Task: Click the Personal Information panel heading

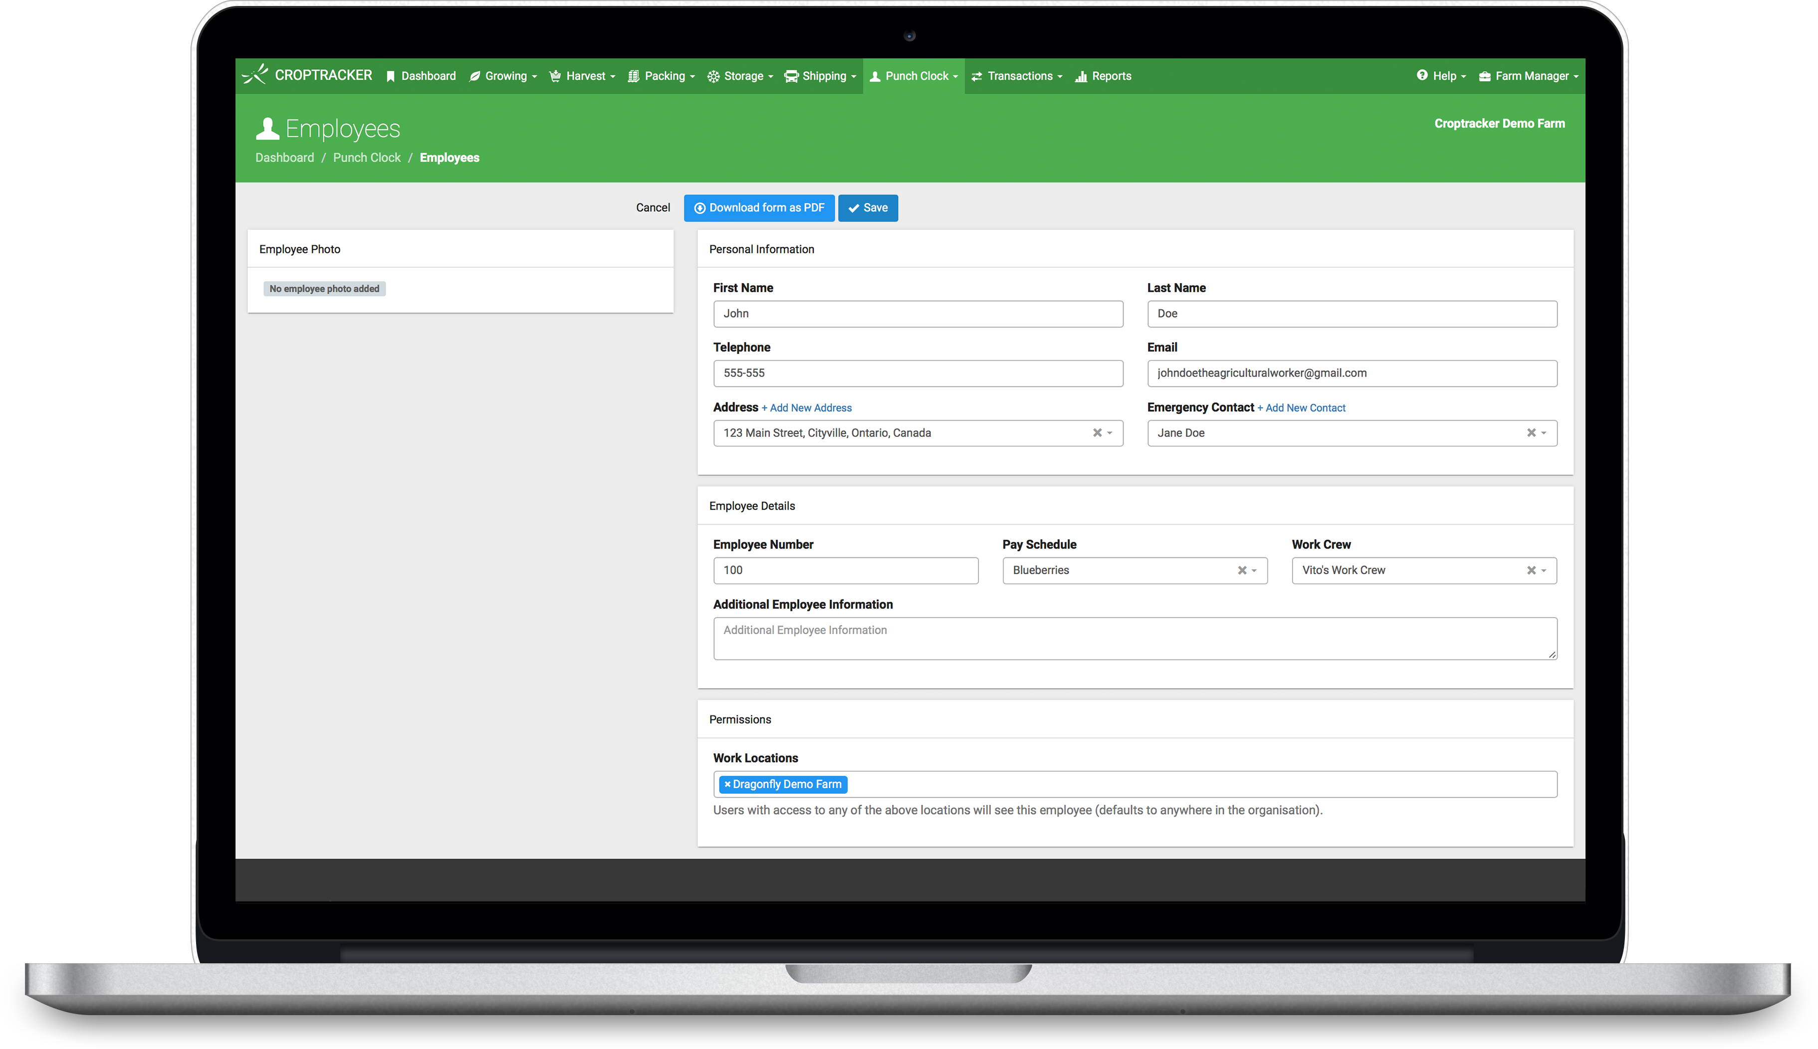Action: [761, 249]
